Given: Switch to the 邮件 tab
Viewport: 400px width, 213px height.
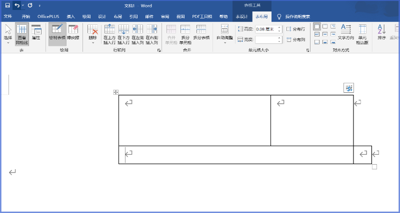Looking at the screenshot, I should 149,16.
